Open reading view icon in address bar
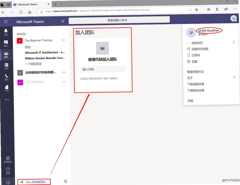240x185 pixels. 190,10
